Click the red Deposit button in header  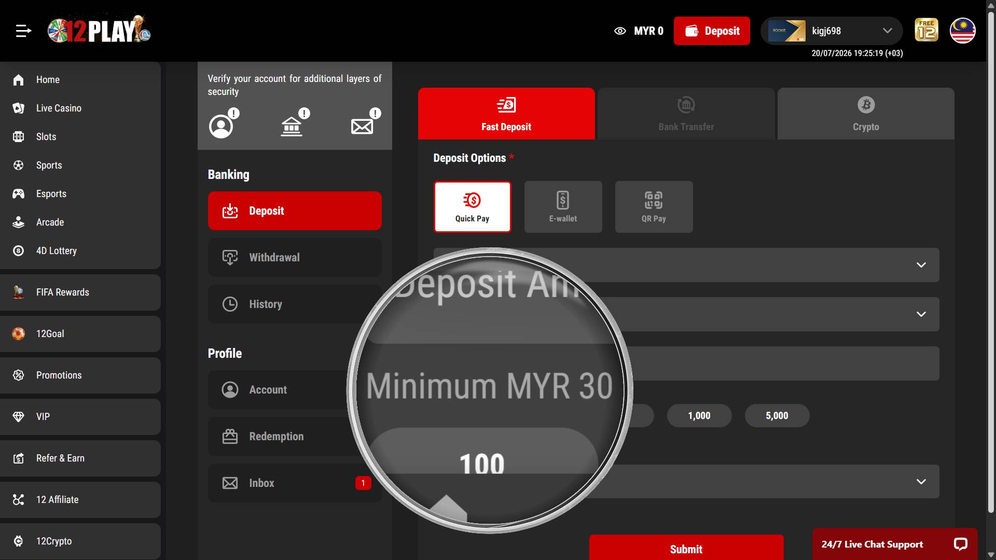[x=712, y=31]
